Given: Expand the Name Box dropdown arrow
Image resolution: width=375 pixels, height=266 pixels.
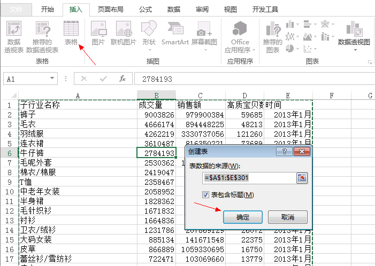Looking at the screenshot, I should tap(52, 78).
